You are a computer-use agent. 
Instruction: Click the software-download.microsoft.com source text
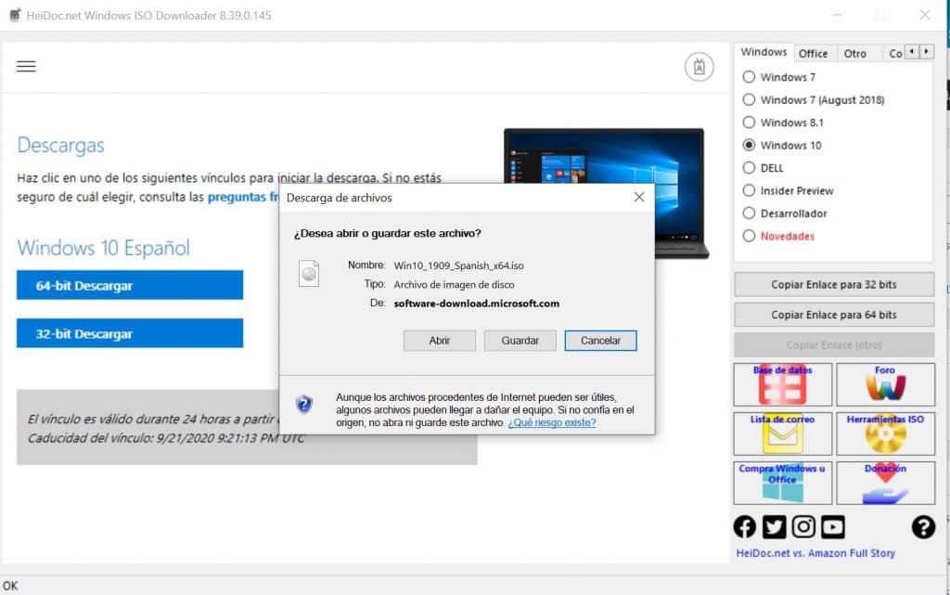tap(476, 303)
